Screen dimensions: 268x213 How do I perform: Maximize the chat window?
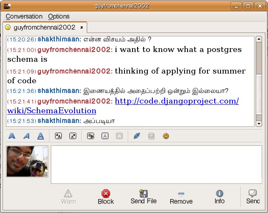[x=248, y=6]
